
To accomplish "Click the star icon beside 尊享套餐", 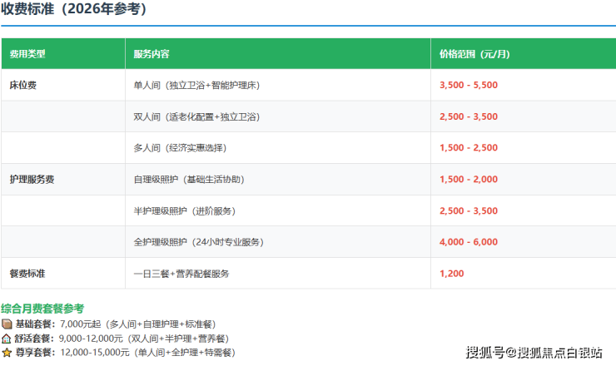I will pos(7,352).
